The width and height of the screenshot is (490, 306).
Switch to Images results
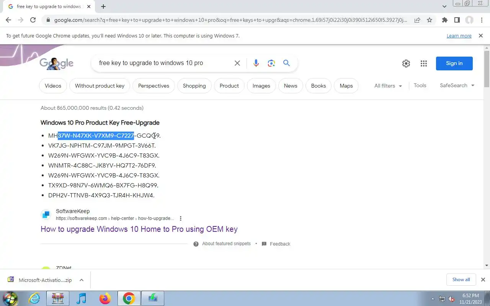261,86
